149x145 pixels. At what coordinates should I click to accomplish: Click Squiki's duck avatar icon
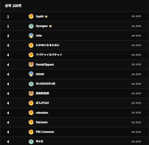coord(31,16)
